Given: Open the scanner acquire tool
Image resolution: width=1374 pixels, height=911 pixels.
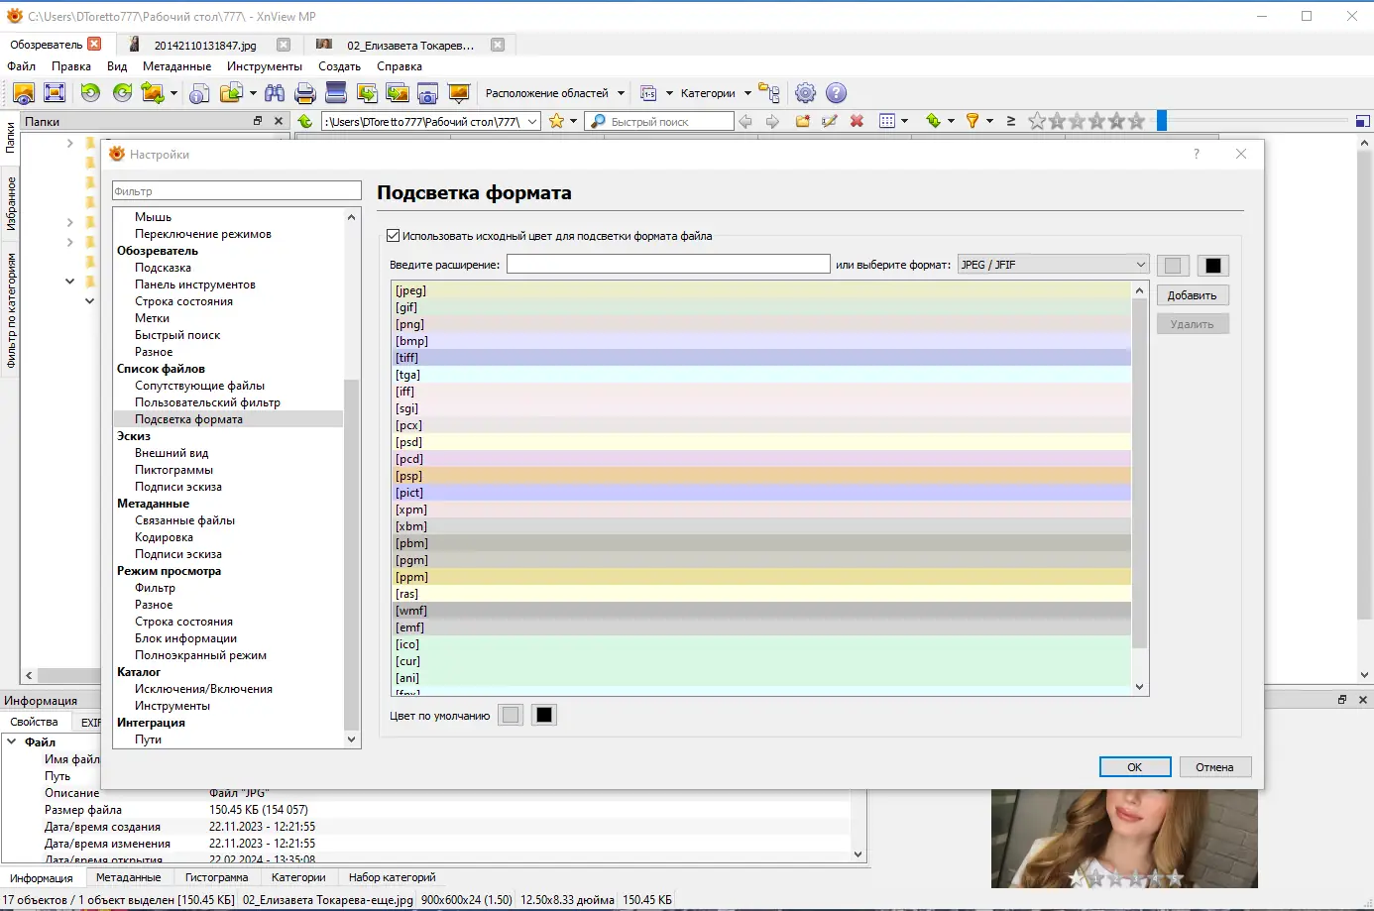Looking at the screenshot, I should [336, 93].
